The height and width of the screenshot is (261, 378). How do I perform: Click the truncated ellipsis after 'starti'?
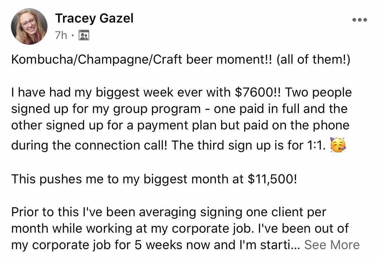pos(296,245)
